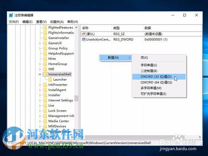The width and height of the screenshot is (208, 156).
Task: Click the MMDevices folder icon
Action: (45, 126)
